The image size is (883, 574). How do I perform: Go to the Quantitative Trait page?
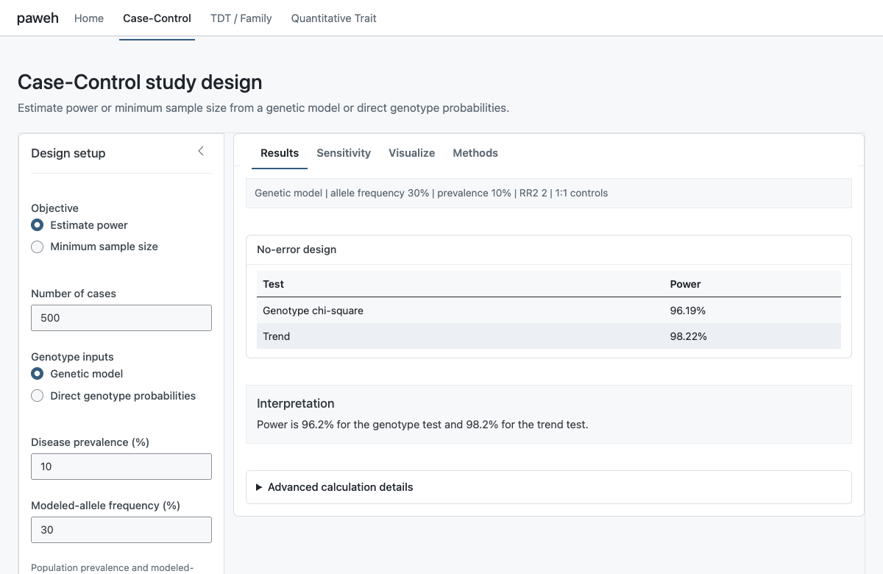coord(333,18)
